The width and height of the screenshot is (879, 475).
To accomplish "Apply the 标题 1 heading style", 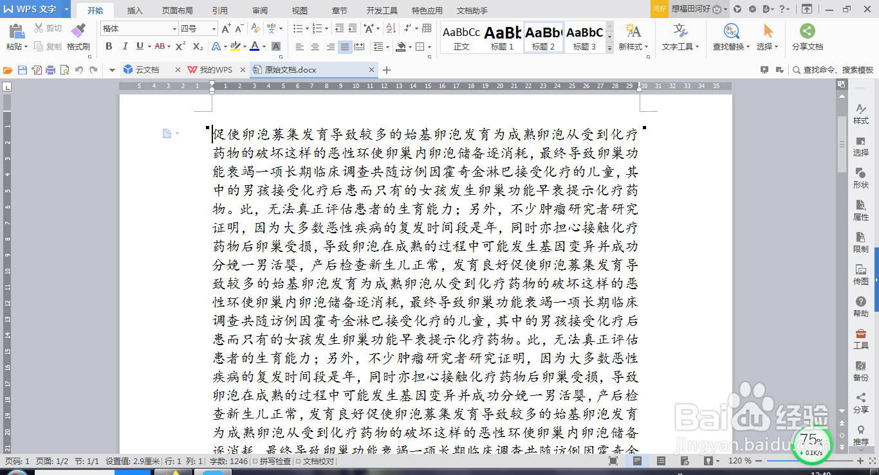I will pos(503,38).
